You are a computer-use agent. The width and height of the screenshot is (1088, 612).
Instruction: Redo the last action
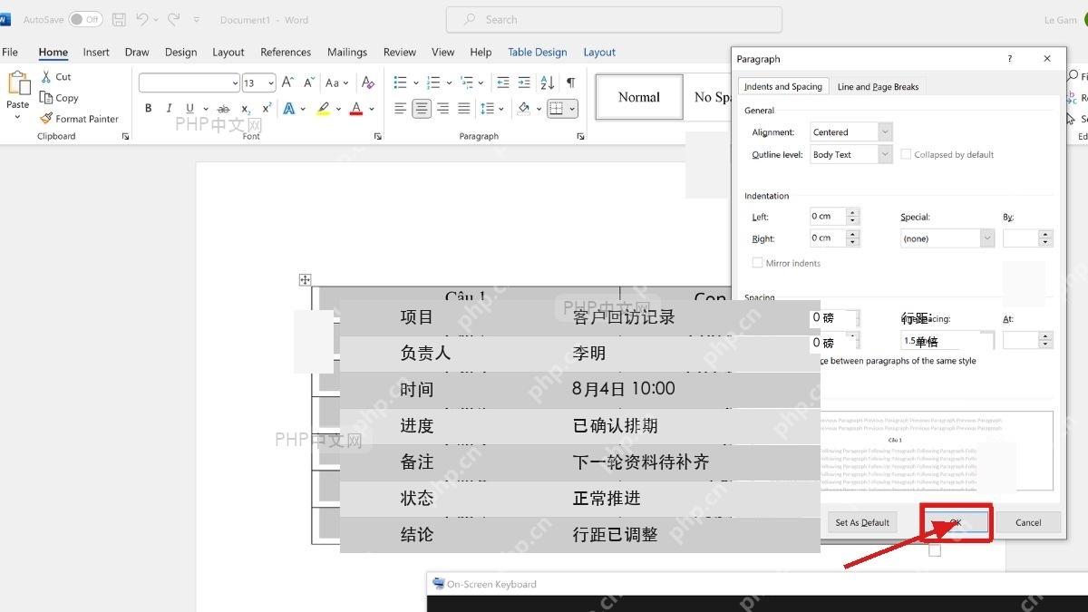coord(173,19)
